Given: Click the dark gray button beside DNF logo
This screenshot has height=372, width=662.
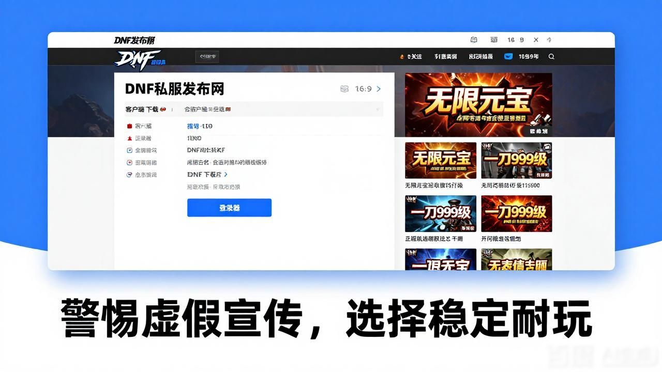Looking at the screenshot, I should point(207,57).
